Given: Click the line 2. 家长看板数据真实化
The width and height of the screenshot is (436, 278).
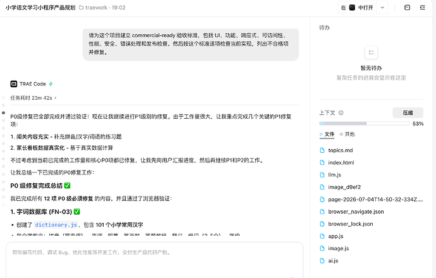Looking at the screenshot, I should (x=61, y=148).
